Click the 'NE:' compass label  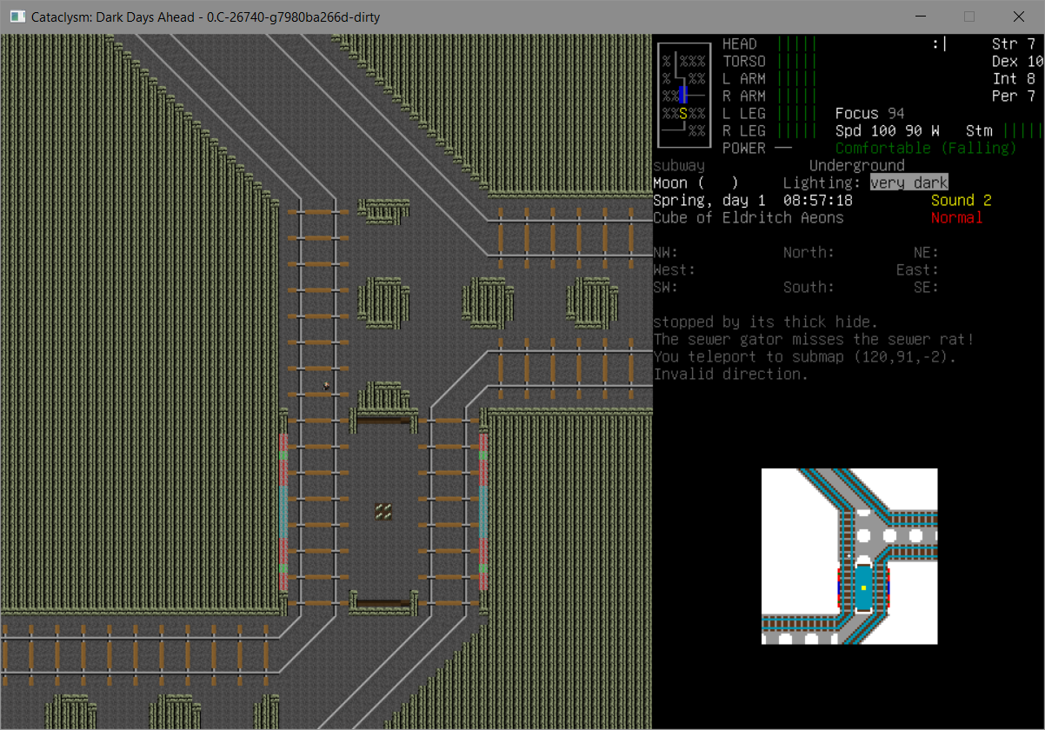pyautogui.click(x=926, y=252)
